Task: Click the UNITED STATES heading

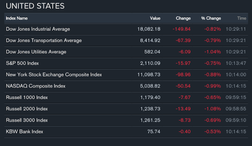Action: (x=35, y=6)
